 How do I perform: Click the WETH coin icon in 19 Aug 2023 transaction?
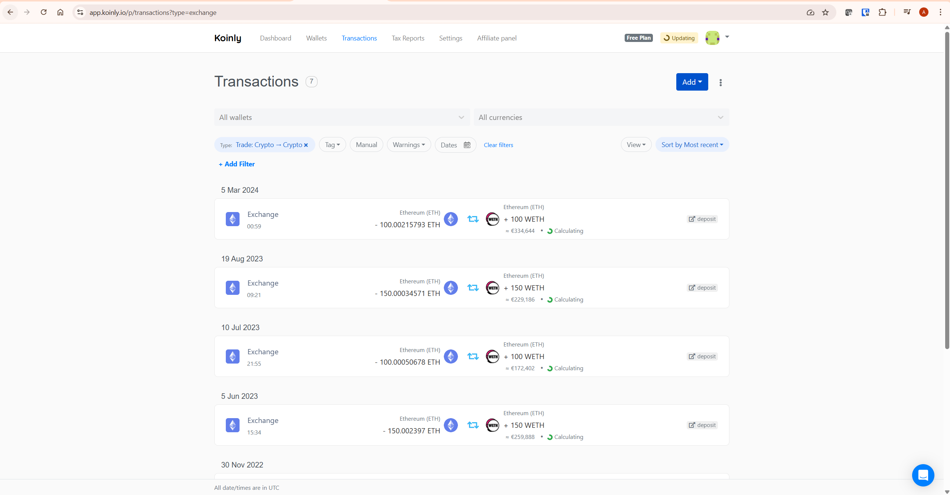(x=492, y=288)
